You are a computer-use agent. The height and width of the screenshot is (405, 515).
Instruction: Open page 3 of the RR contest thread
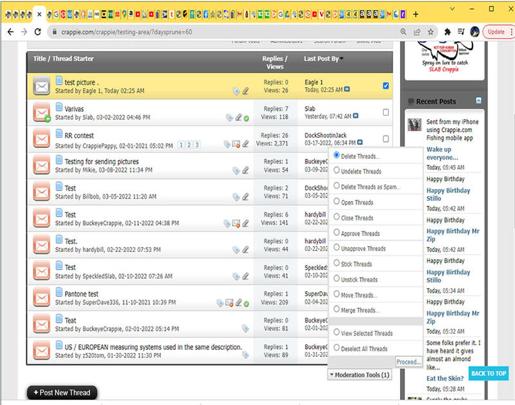[197, 145]
